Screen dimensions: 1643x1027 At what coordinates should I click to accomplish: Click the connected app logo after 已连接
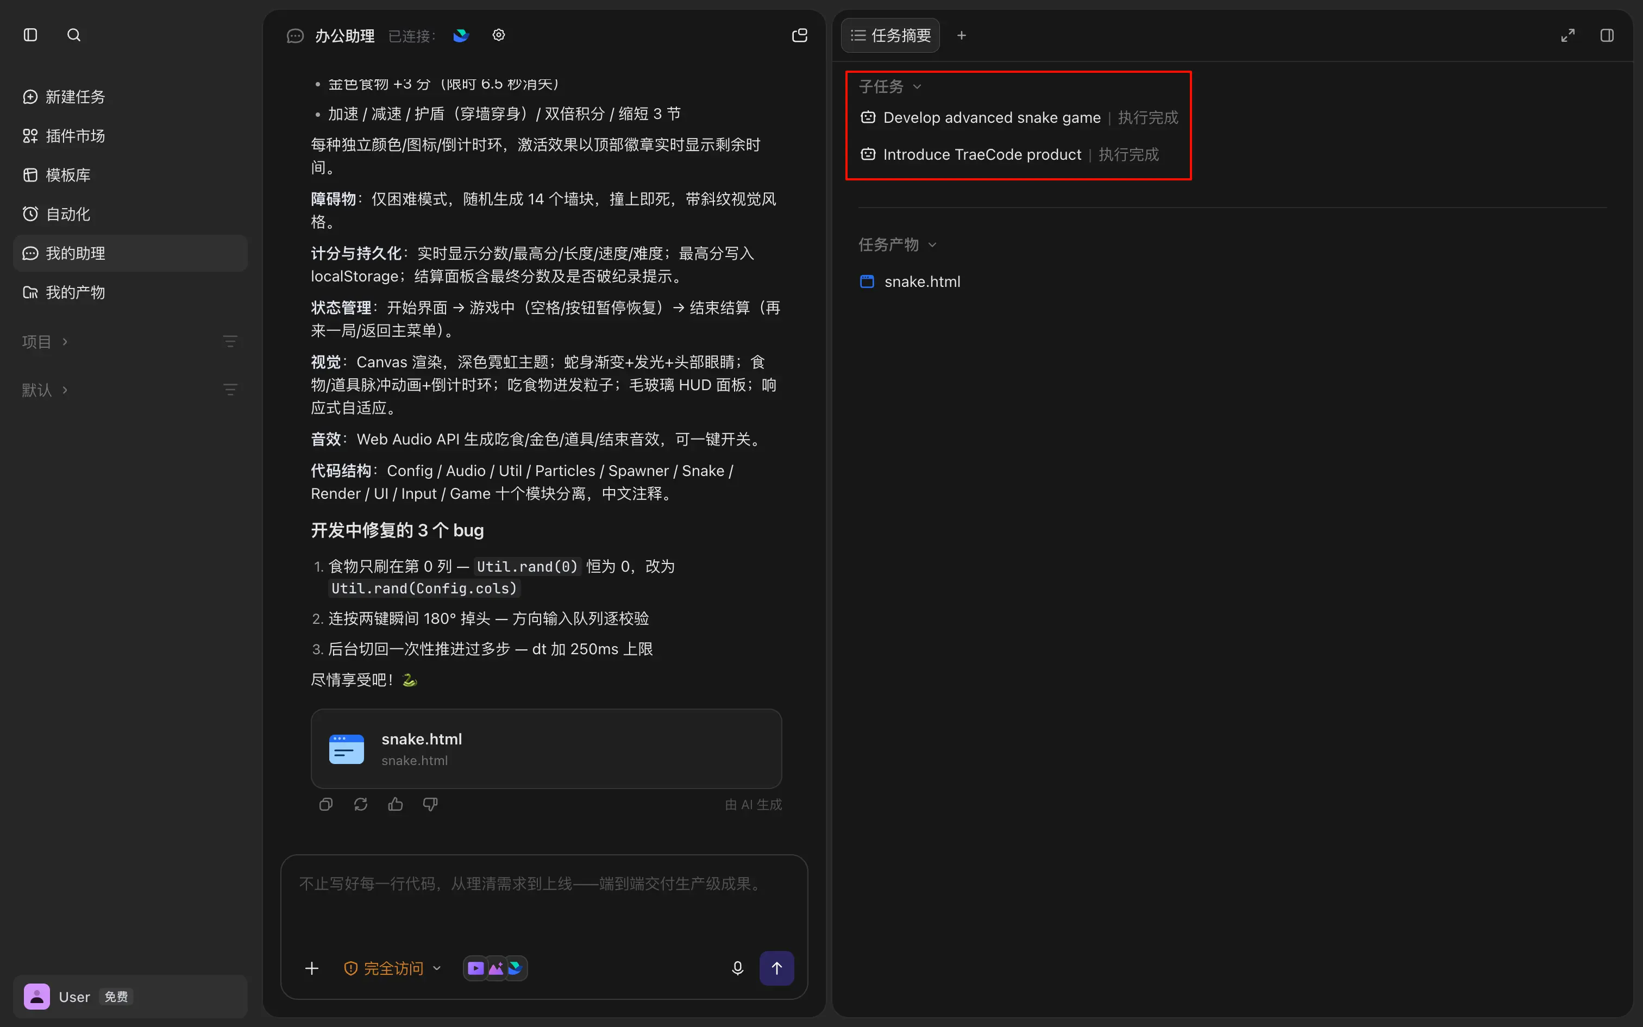(x=461, y=35)
